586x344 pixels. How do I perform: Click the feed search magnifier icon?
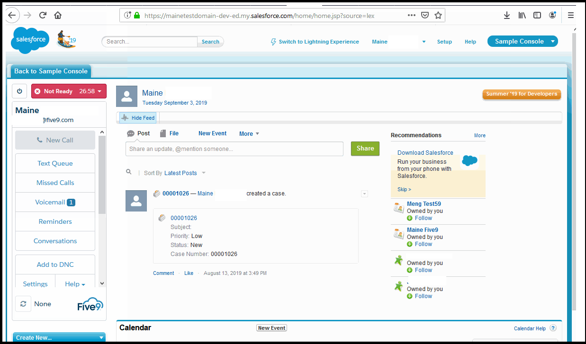(x=128, y=172)
